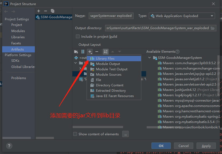Enable Include in project build
This screenshot has height=154, width=222.
78,36
